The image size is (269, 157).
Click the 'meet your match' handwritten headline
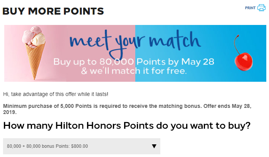[x=135, y=43]
